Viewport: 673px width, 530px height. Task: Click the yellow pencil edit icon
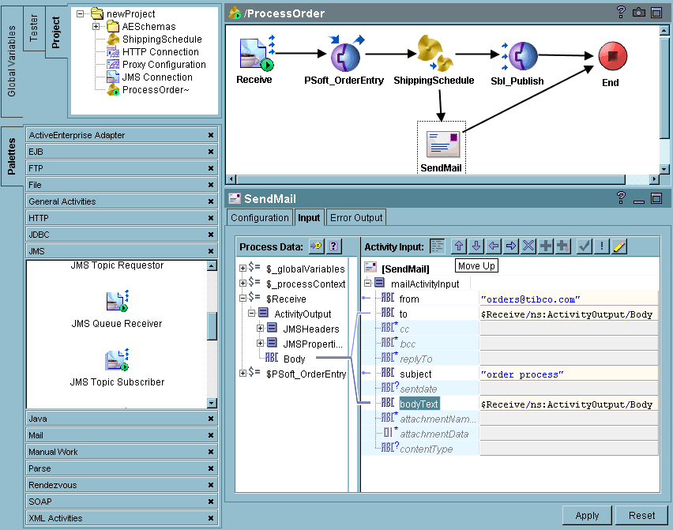(619, 246)
